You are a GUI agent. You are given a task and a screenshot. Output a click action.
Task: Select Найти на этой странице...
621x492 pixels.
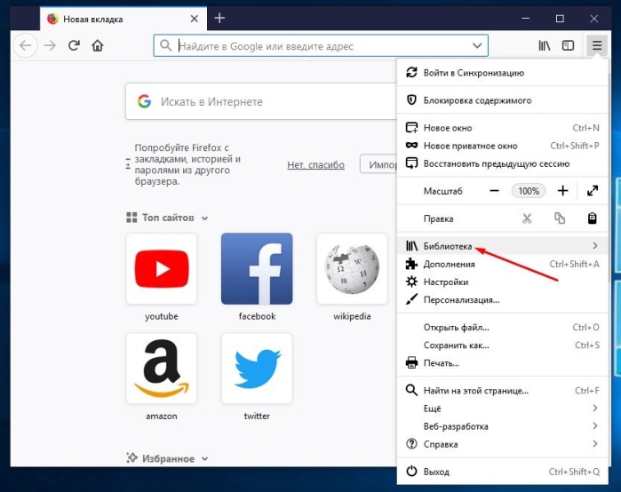pos(503,391)
